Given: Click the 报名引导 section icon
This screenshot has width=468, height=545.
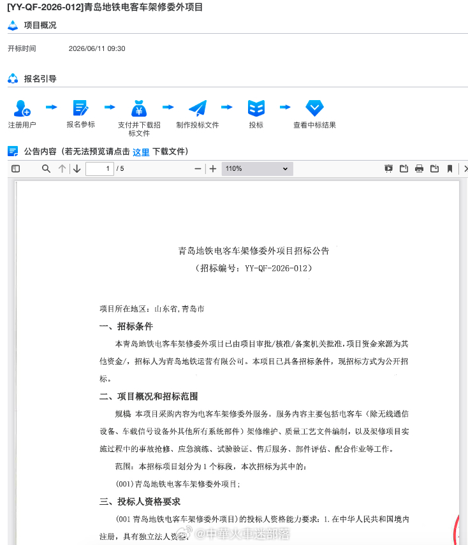Looking at the screenshot, I should pos(13,78).
